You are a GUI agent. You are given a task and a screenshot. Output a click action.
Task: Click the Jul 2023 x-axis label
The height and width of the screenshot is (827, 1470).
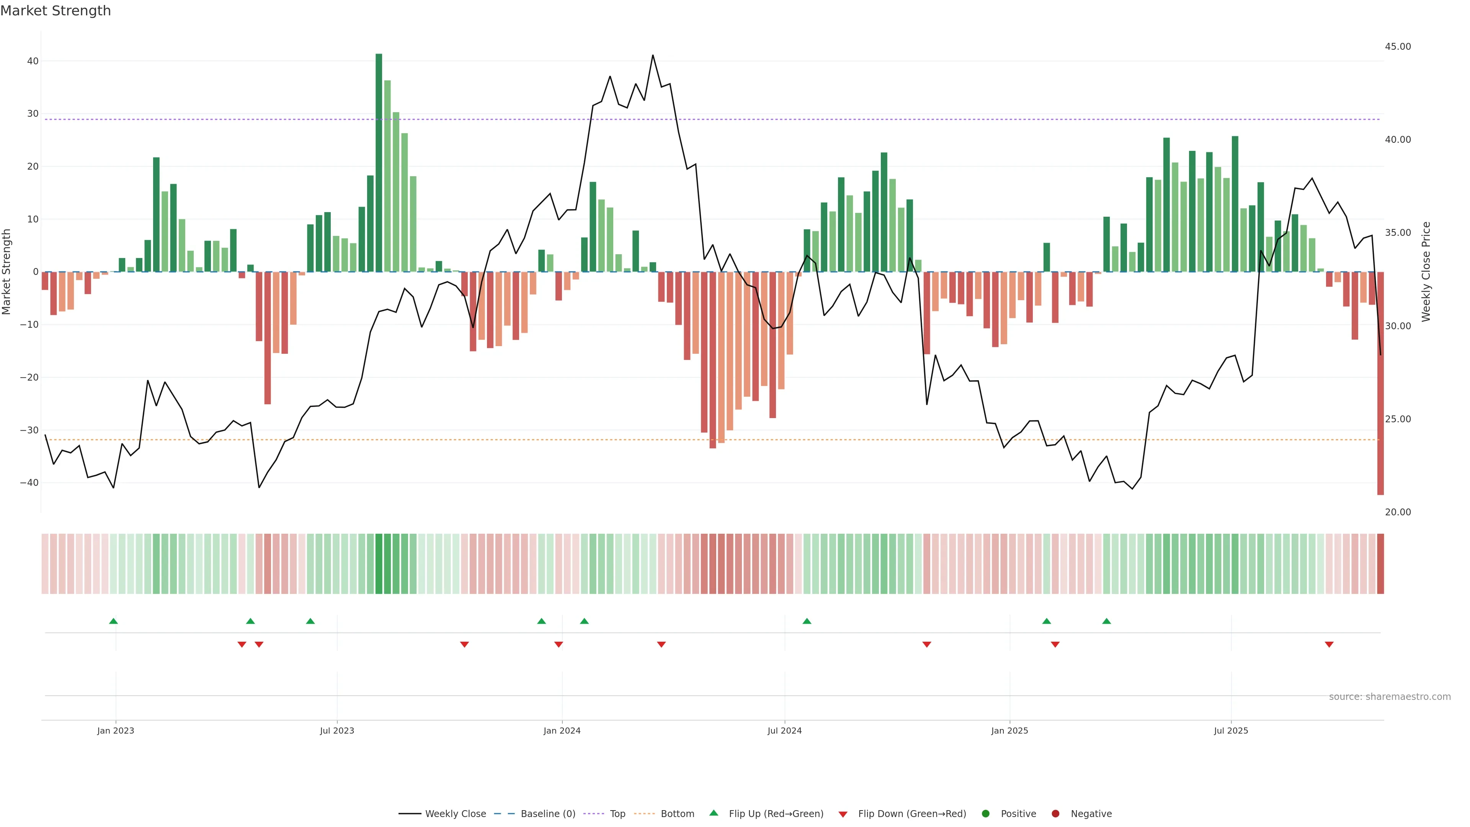(x=337, y=731)
